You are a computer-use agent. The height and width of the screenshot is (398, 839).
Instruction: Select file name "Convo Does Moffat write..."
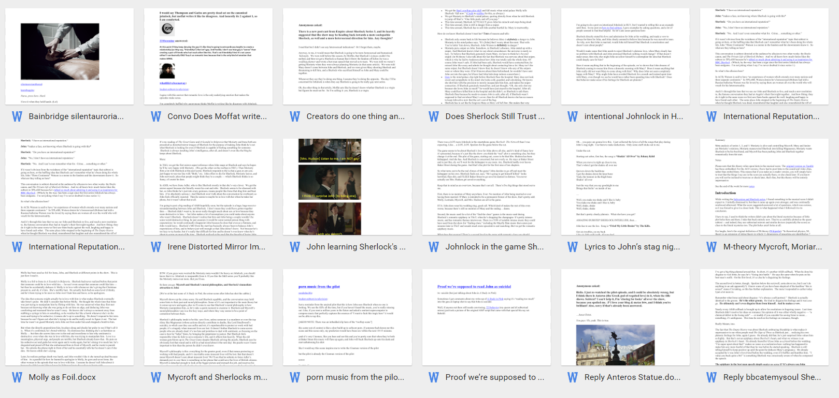tap(217, 116)
